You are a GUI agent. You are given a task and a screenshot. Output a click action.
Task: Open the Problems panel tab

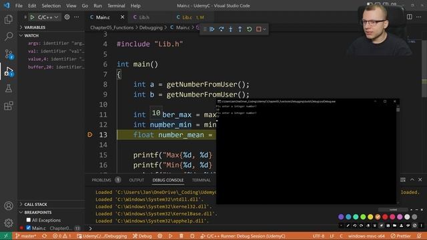pos(106,180)
